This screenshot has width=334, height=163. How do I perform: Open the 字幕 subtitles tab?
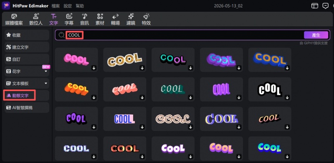(69, 19)
